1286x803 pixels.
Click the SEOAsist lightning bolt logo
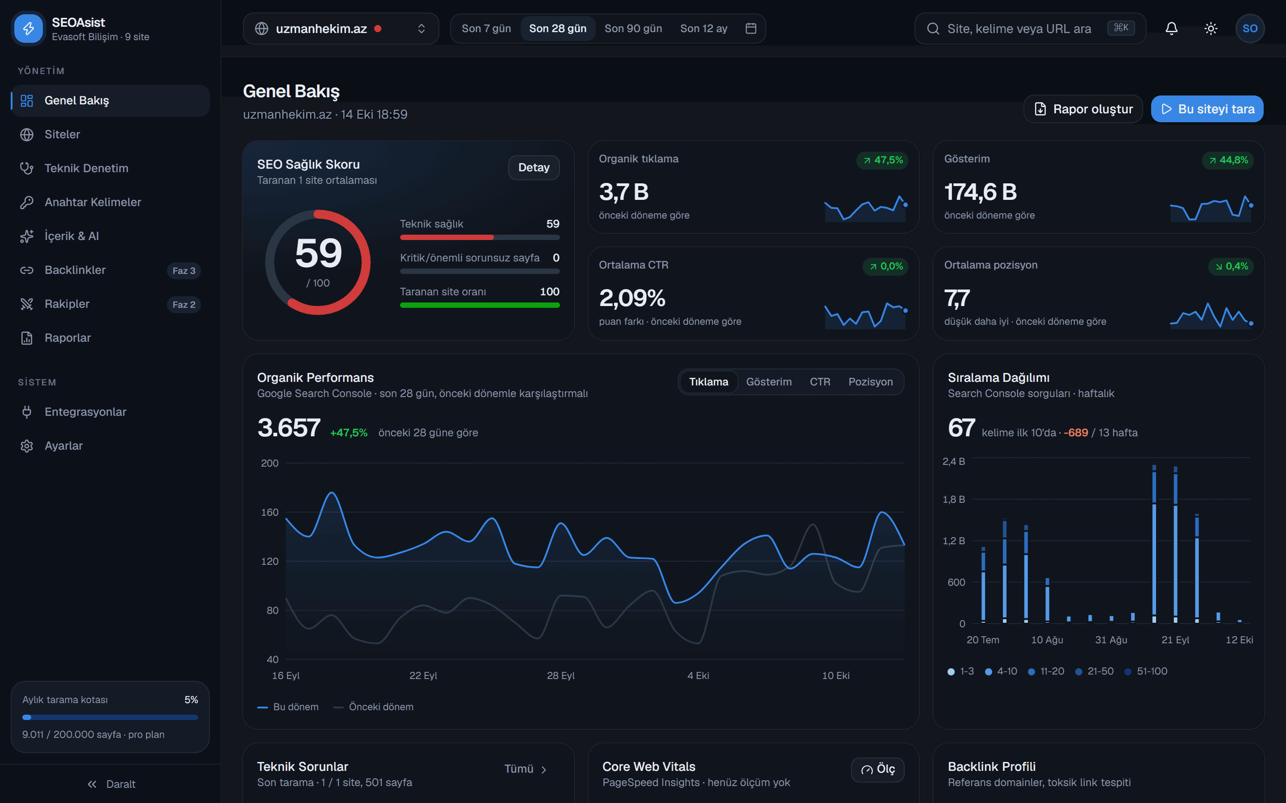(x=28, y=28)
